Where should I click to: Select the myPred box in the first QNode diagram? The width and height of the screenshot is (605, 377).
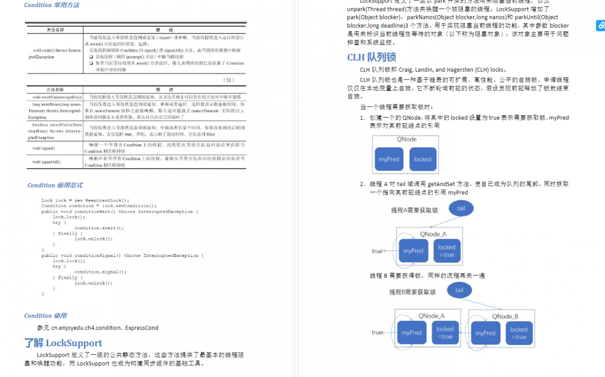pos(389,160)
